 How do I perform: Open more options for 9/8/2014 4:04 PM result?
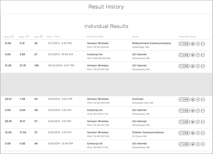tap(203, 99)
